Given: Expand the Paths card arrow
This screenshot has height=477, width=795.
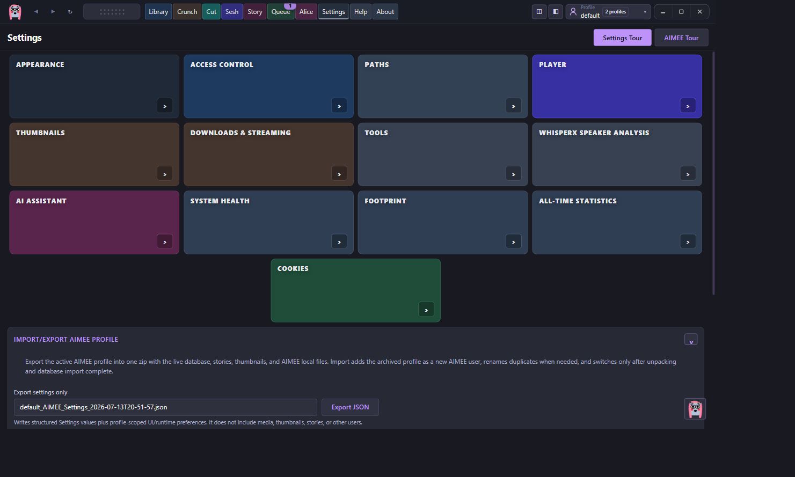Looking at the screenshot, I should tap(514, 106).
